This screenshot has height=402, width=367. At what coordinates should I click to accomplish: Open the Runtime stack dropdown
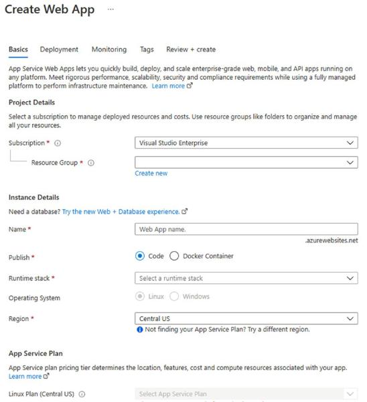(246, 278)
